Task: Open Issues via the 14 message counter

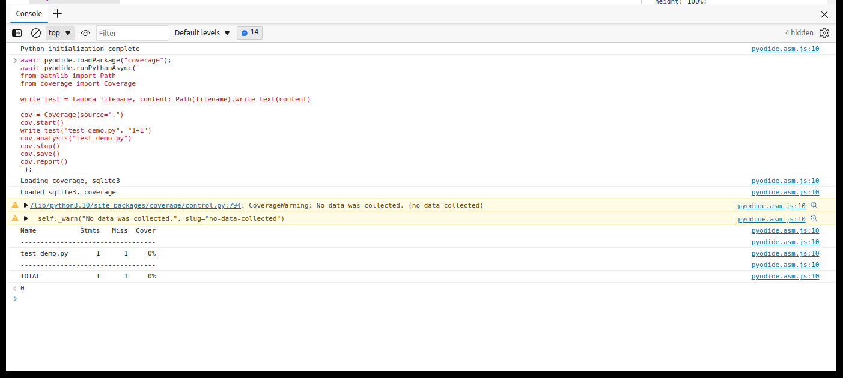Action: [x=249, y=32]
